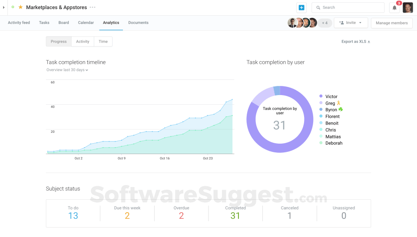Export analytics as XLS
417x237 pixels.
click(x=356, y=42)
